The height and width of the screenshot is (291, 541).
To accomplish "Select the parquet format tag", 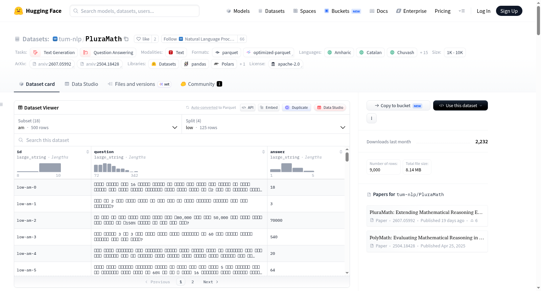I will point(227,52).
